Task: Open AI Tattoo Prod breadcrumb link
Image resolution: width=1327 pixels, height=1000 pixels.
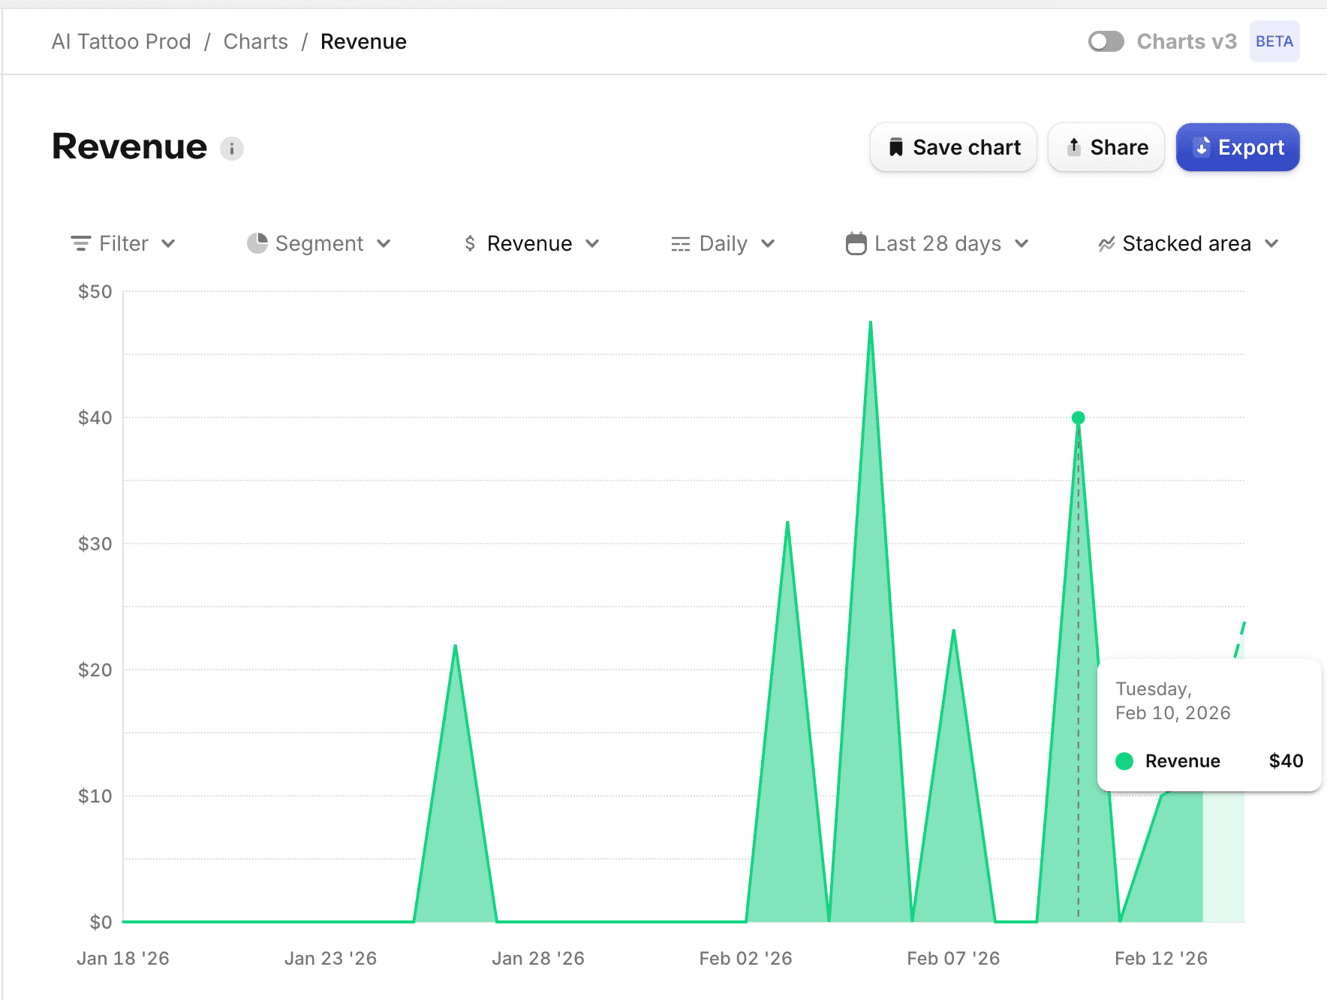Action: pyautogui.click(x=121, y=41)
